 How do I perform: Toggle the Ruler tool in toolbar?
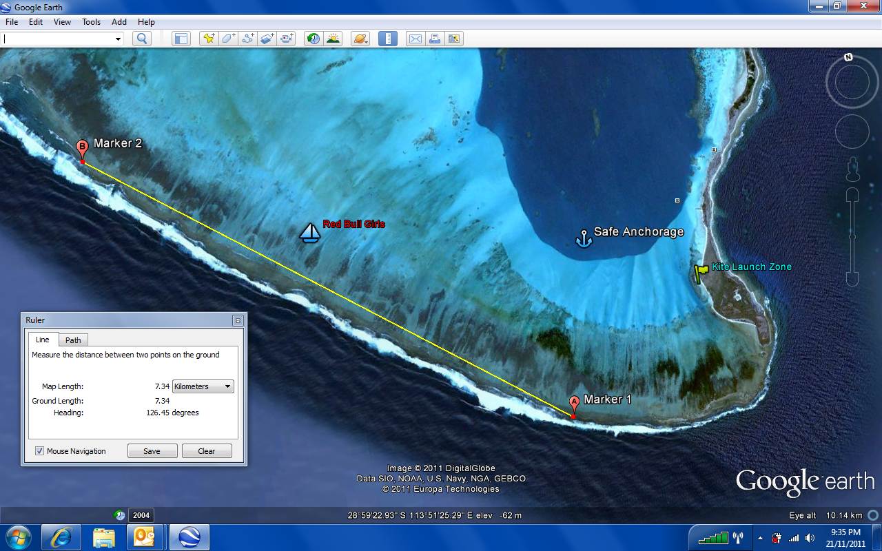pos(388,39)
